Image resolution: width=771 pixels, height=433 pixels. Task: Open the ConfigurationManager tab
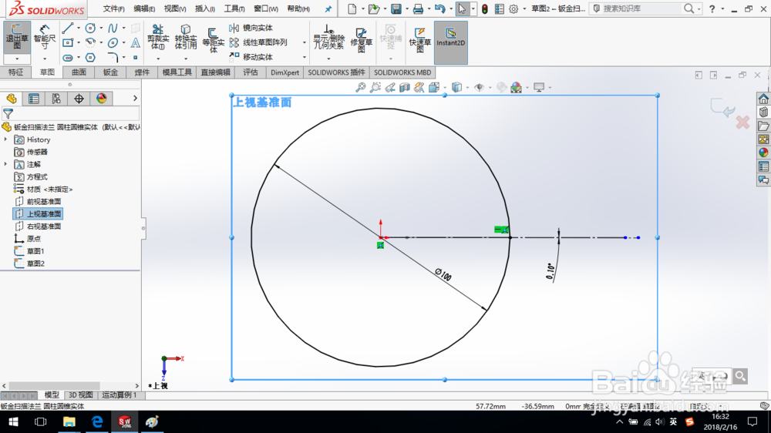coord(56,99)
